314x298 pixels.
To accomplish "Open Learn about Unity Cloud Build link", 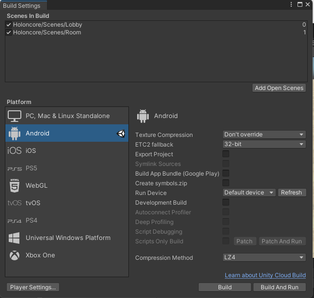I will [265, 275].
